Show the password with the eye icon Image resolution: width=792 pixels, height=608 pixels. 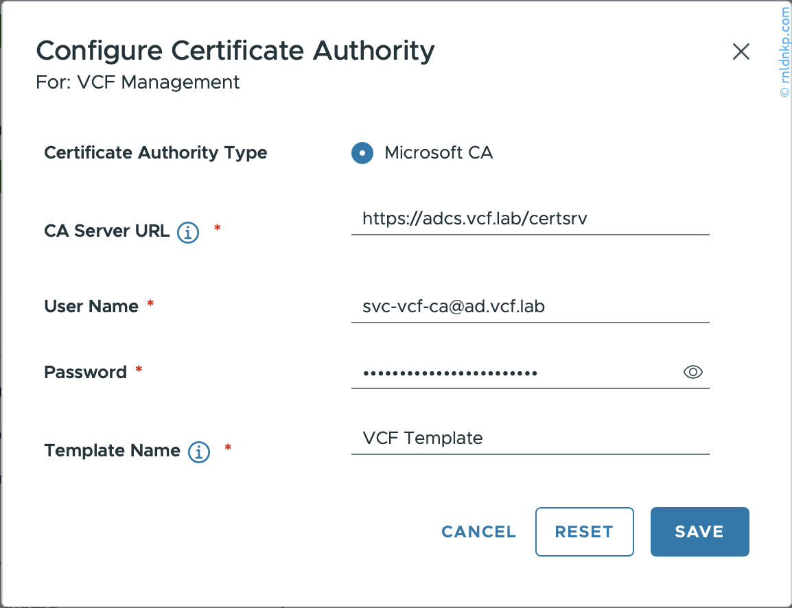[x=693, y=372]
